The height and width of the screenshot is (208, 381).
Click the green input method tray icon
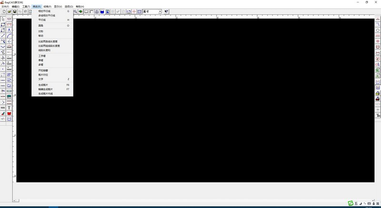pos(351,204)
